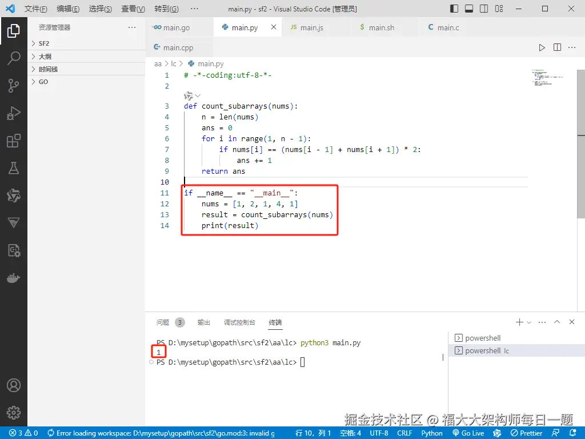Open Run and Debug view

14,113
